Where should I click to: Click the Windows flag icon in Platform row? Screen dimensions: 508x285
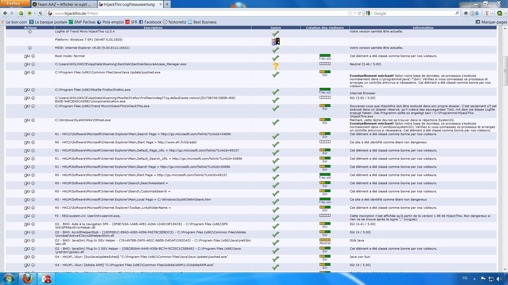pos(275,42)
